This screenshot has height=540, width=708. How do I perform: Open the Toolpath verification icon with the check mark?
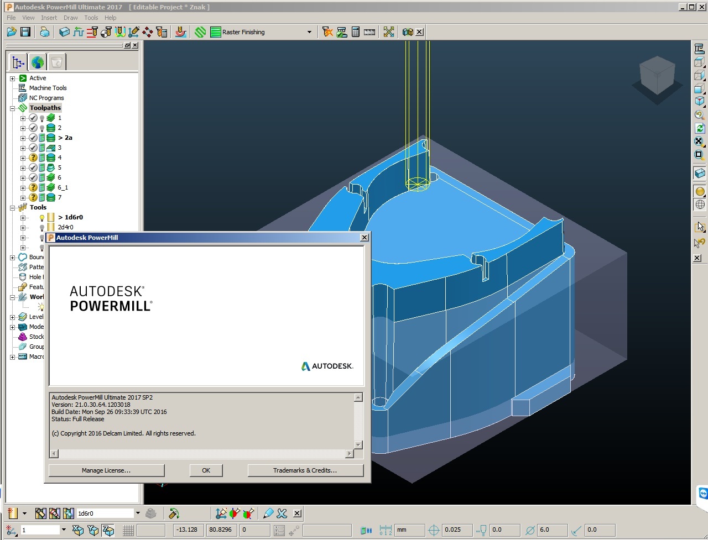341,32
